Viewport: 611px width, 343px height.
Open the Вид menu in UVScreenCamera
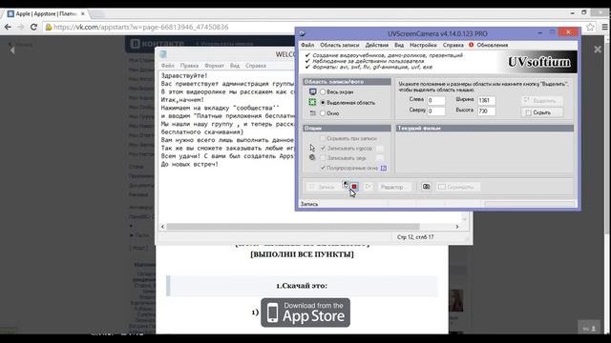click(399, 45)
